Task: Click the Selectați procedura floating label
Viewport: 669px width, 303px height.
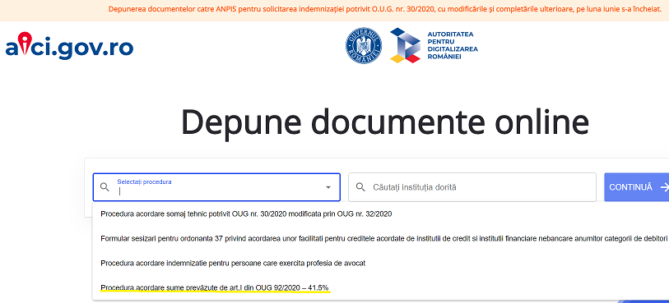Action: coord(144,181)
